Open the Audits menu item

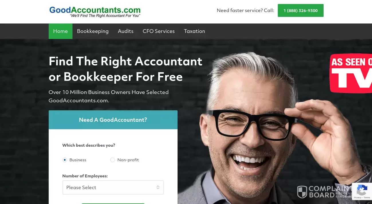126,31
